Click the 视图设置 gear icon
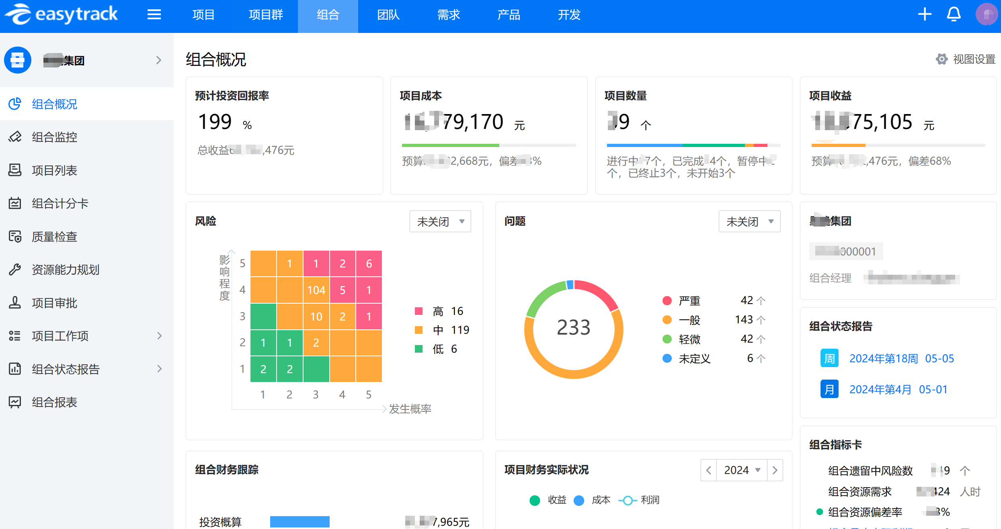 (942, 59)
